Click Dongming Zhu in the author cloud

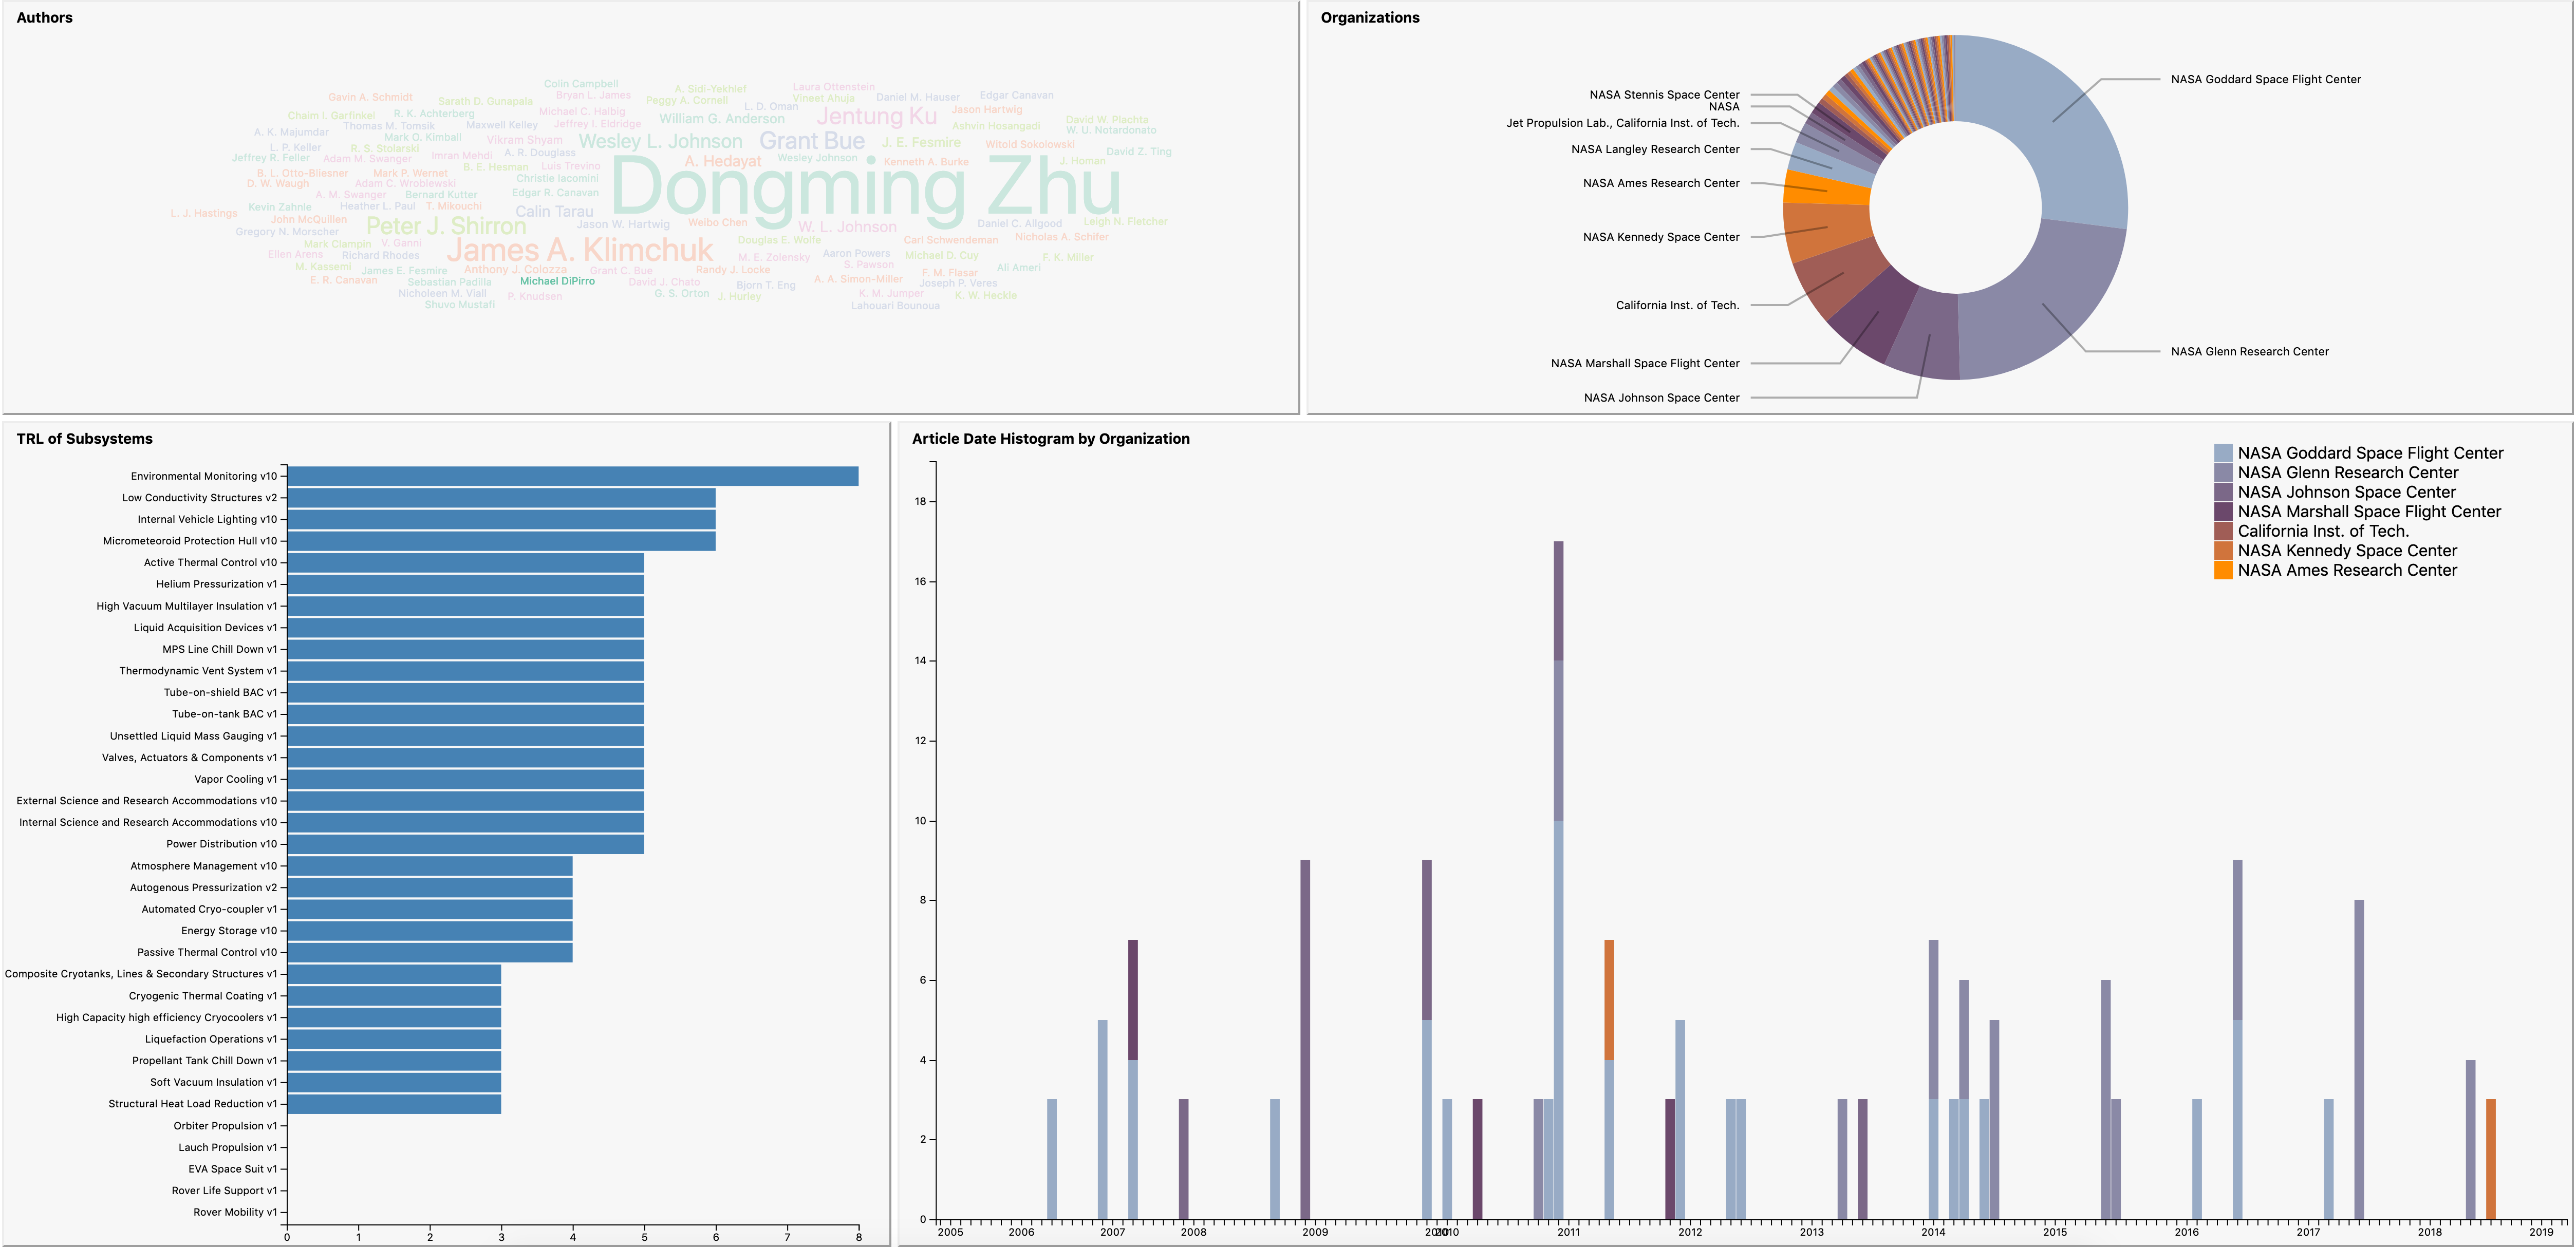866,188
